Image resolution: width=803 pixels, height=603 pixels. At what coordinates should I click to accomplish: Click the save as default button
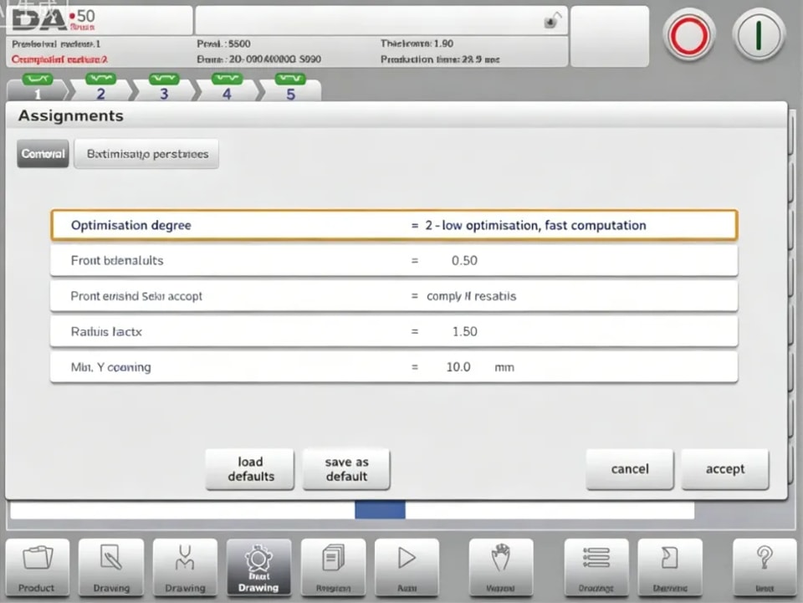(x=346, y=469)
